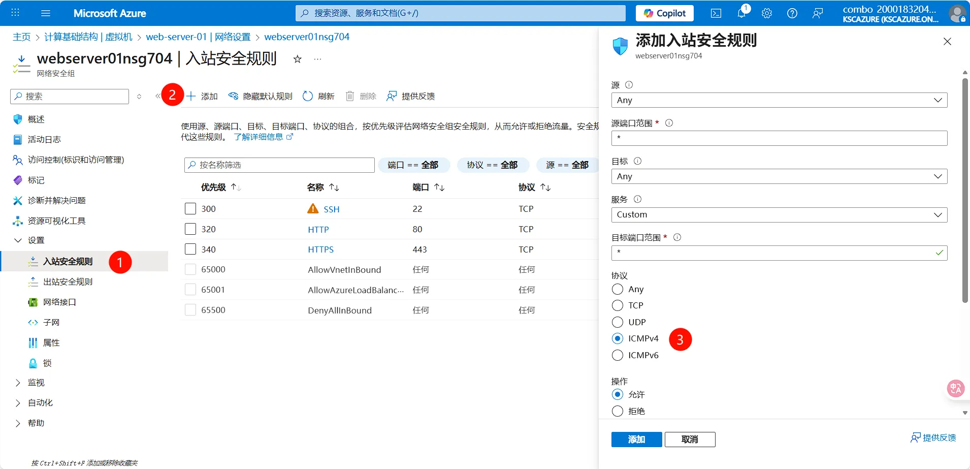Open the notifications bell

(742, 13)
